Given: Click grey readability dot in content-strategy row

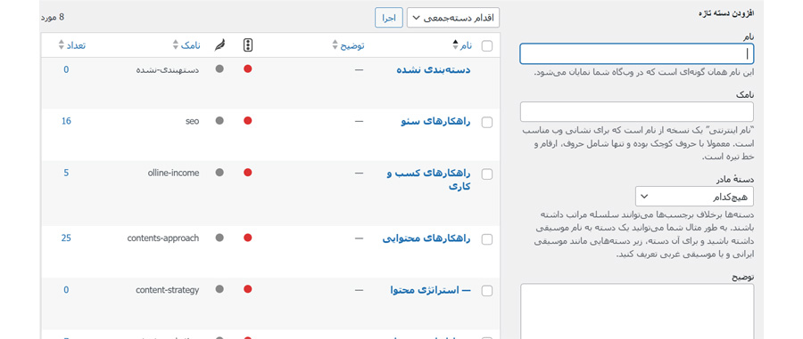Looking at the screenshot, I should pyautogui.click(x=219, y=289).
